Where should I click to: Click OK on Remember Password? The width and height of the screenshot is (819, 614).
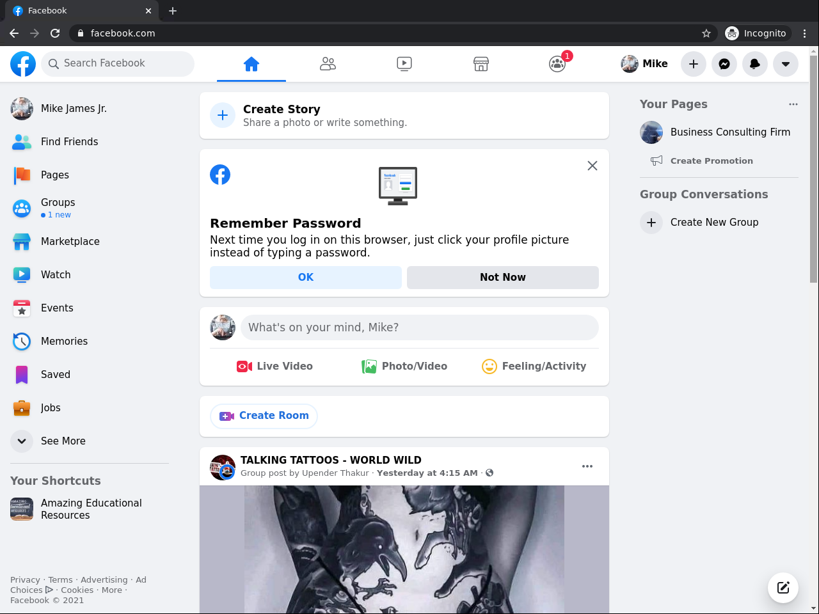coord(306,278)
